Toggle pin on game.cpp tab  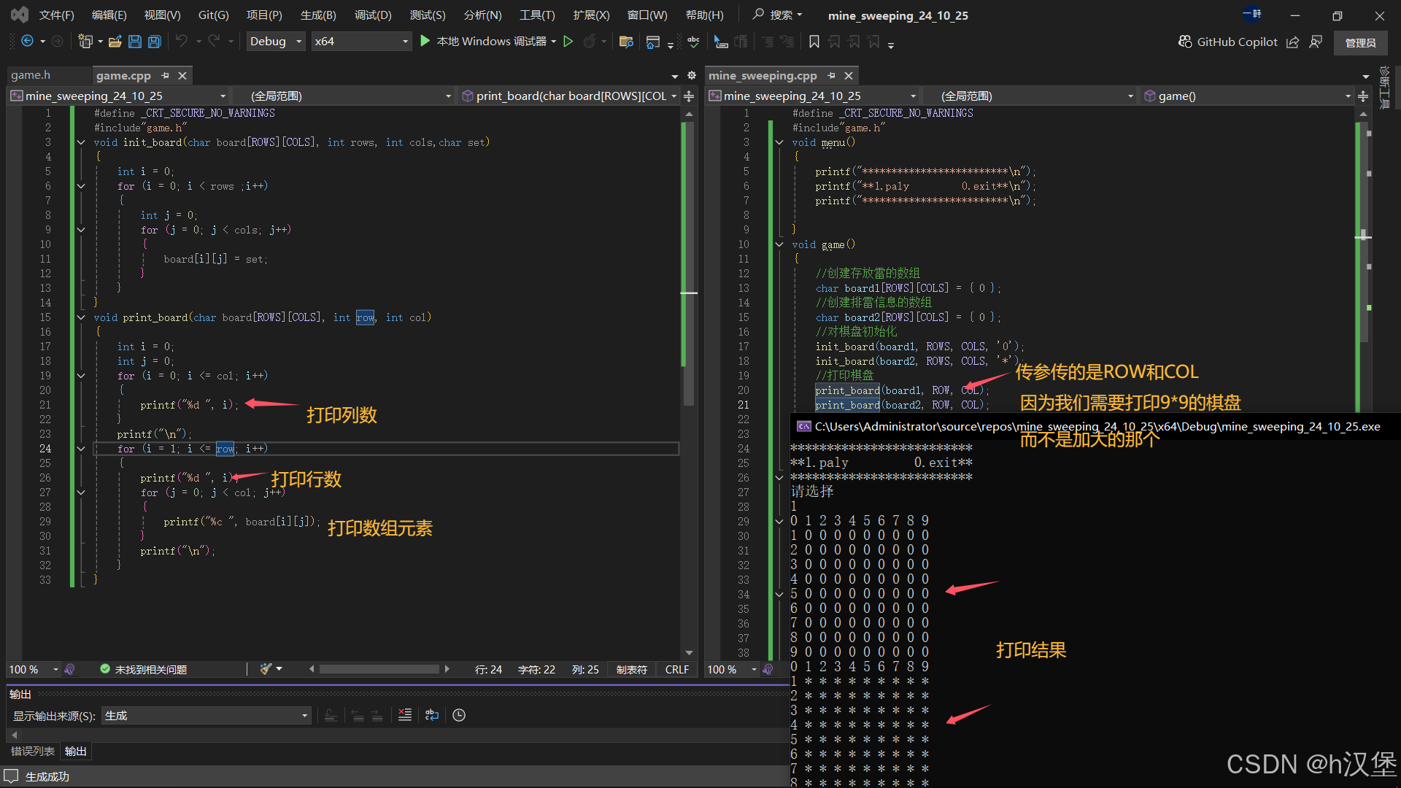pos(166,76)
